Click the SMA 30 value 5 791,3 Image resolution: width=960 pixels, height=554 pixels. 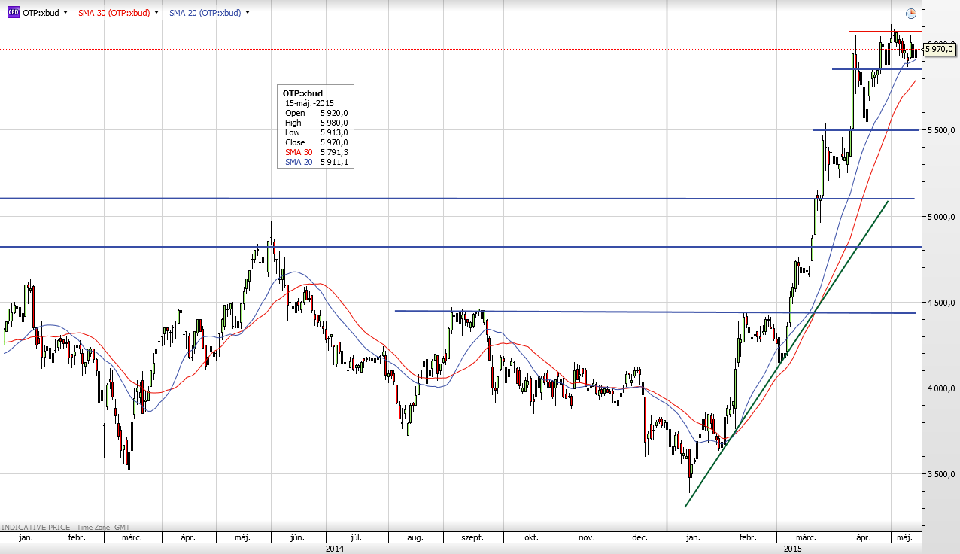(334, 152)
